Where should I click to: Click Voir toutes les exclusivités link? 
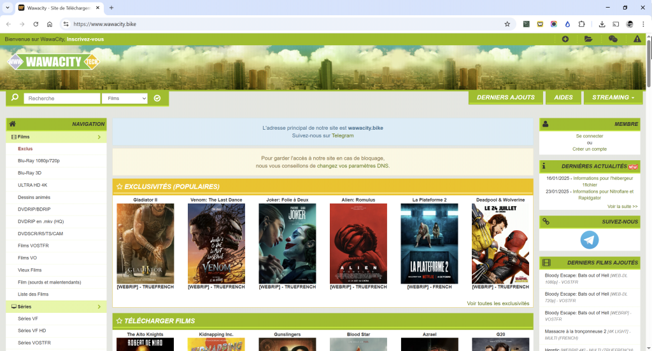498,303
